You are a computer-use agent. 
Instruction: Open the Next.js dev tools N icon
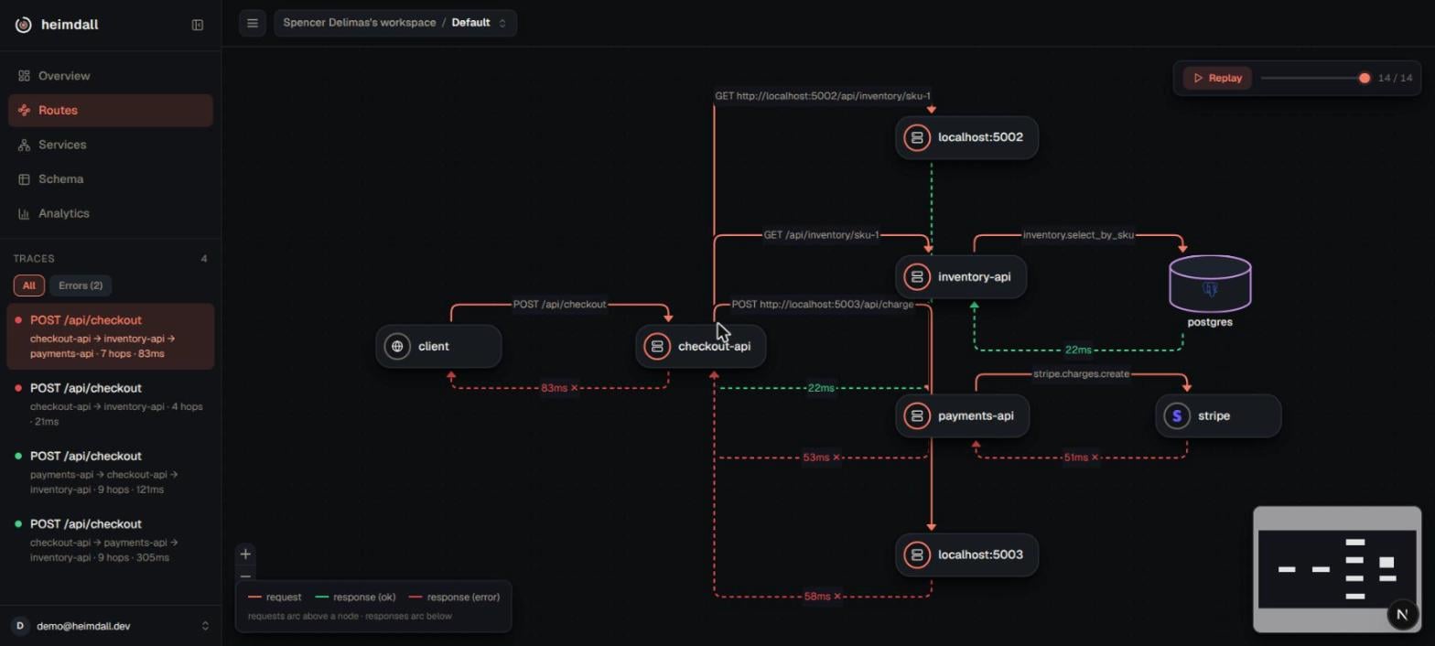coord(1403,615)
